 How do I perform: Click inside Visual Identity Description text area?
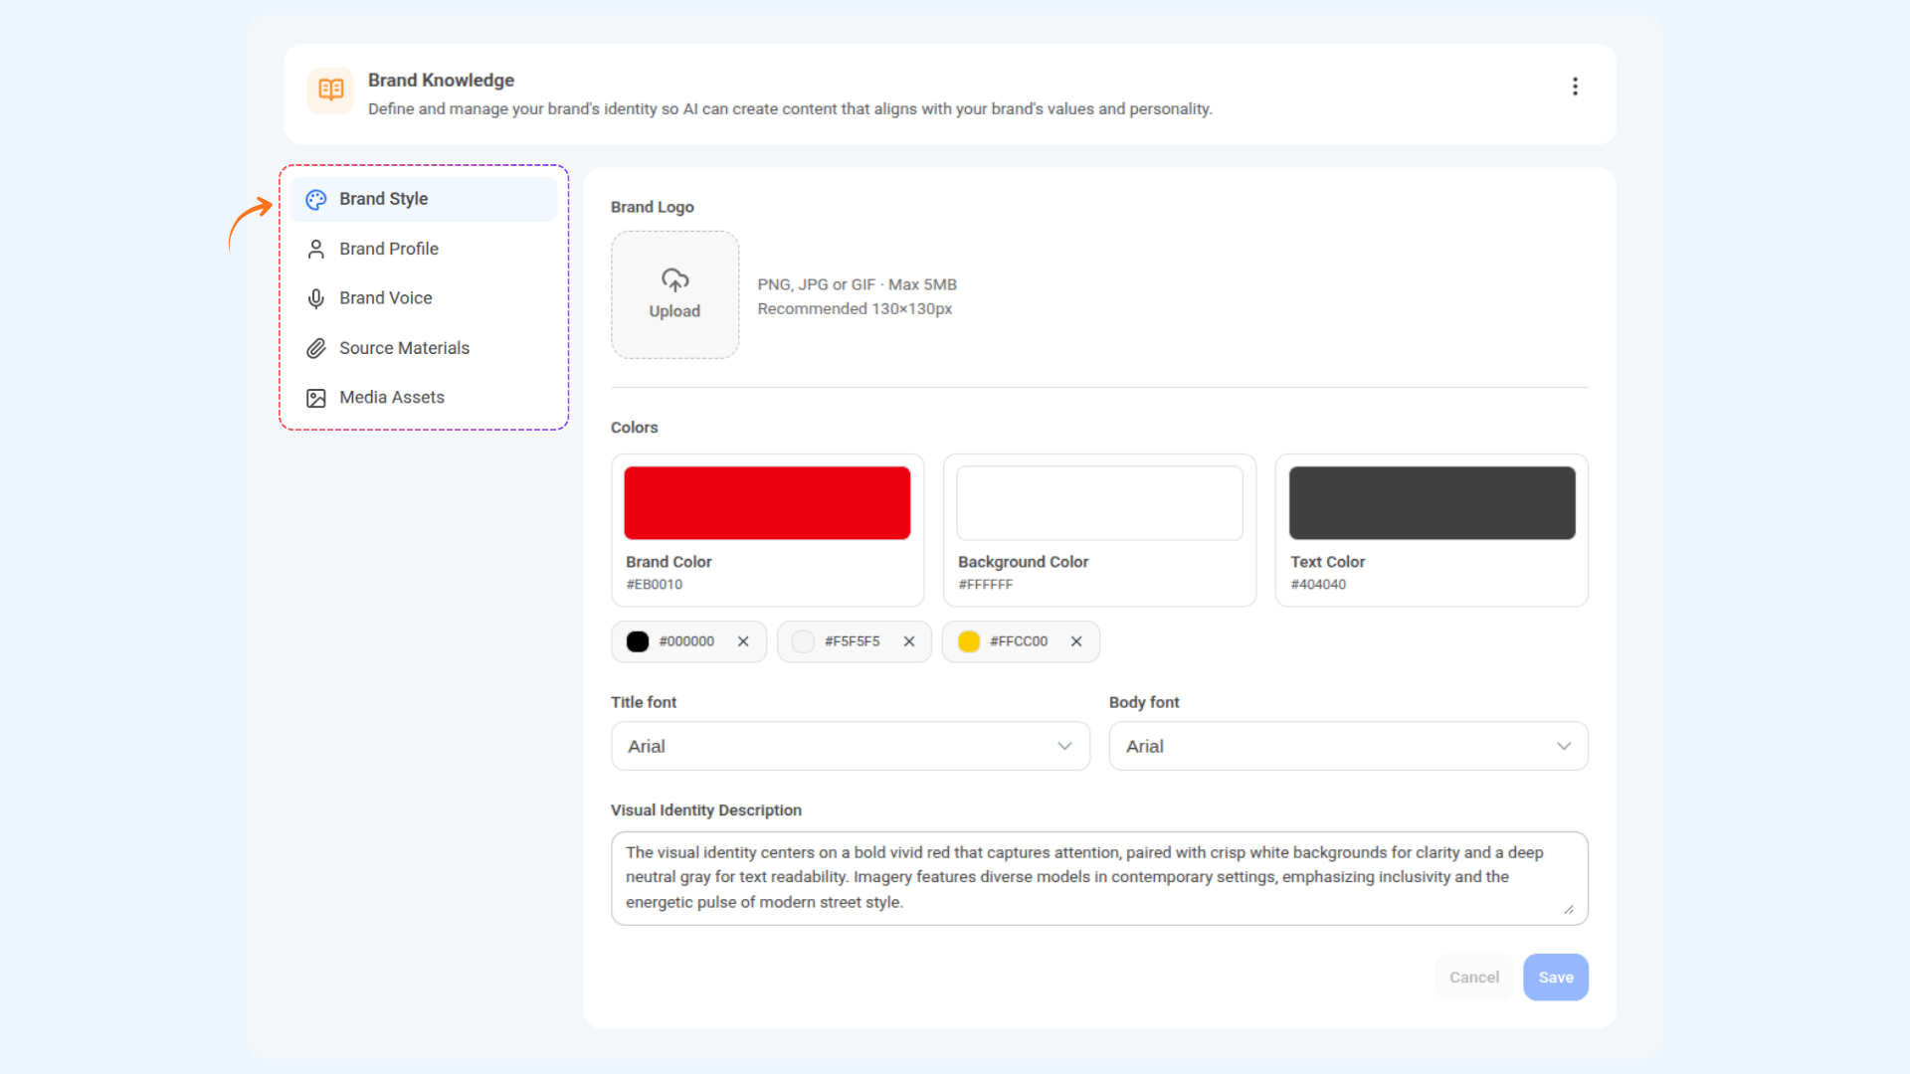coord(1099,878)
